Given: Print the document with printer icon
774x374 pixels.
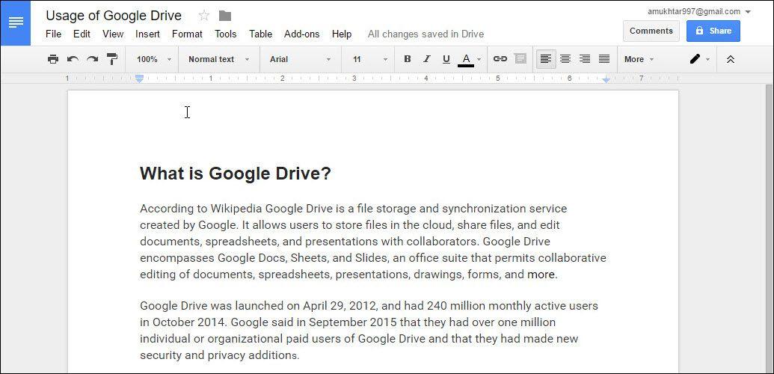Looking at the screenshot, I should 53,59.
